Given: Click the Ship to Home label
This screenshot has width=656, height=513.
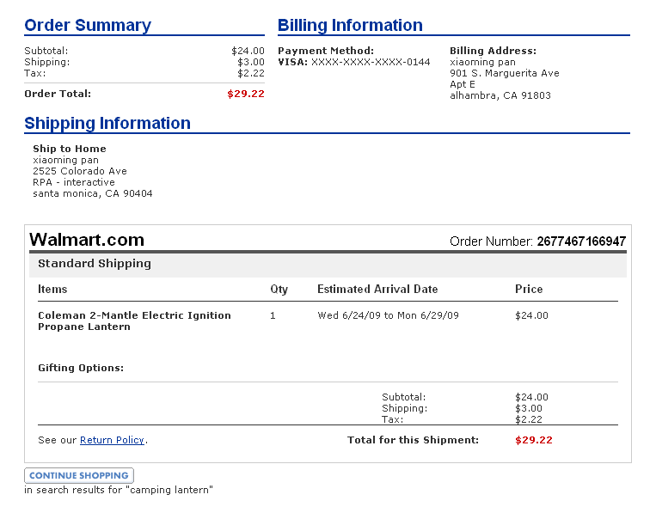Looking at the screenshot, I should point(70,149).
